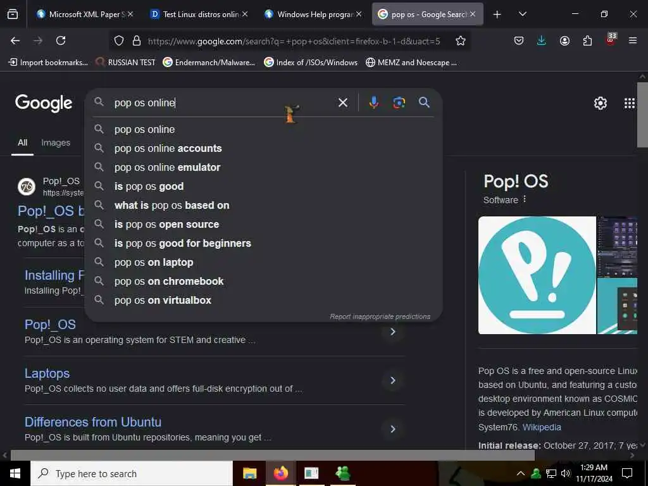Viewport: 648px width, 486px height.
Task: Choose suggestion is pop os open source
Action: 263,225
